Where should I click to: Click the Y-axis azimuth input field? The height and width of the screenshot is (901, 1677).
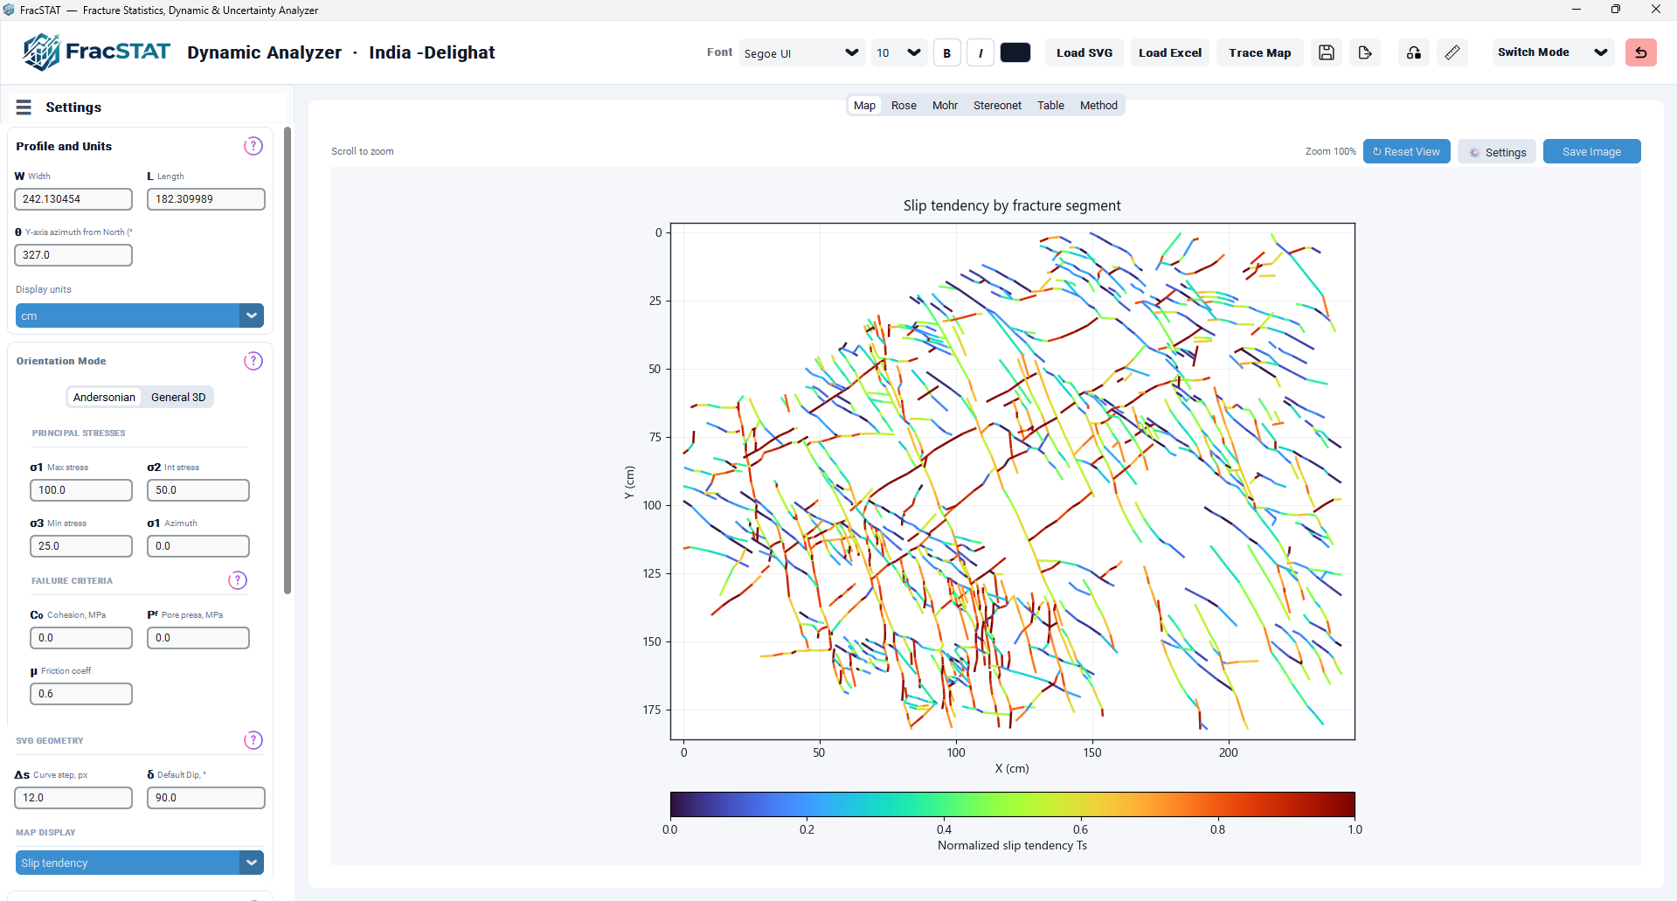click(73, 255)
